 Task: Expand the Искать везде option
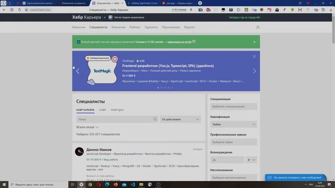(x=87, y=127)
